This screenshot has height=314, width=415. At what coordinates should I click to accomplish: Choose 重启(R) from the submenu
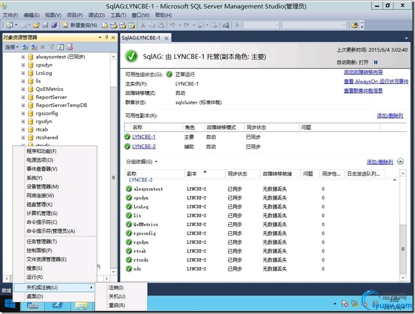(117, 306)
